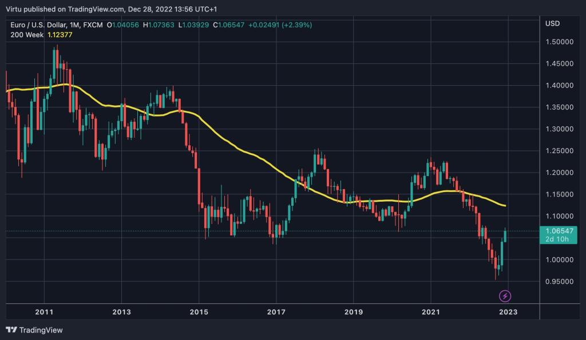This screenshot has width=586, height=340.
Task: Click the 1.15000 price axis label
Action: [x=560, y=194]
